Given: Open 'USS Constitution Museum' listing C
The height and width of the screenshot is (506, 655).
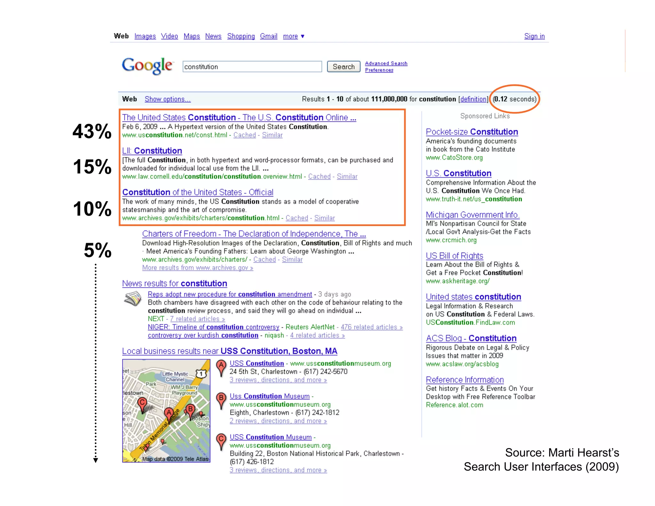Looking at the screenshot, I should point(271,437).
